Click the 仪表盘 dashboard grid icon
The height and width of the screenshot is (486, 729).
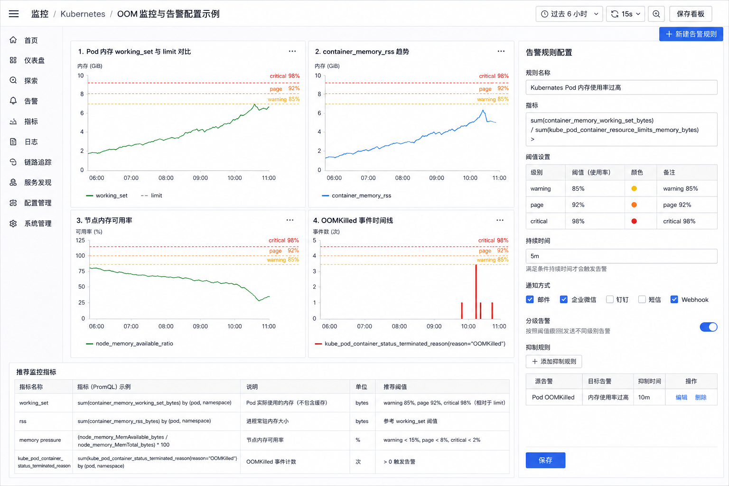pos(13,60)
